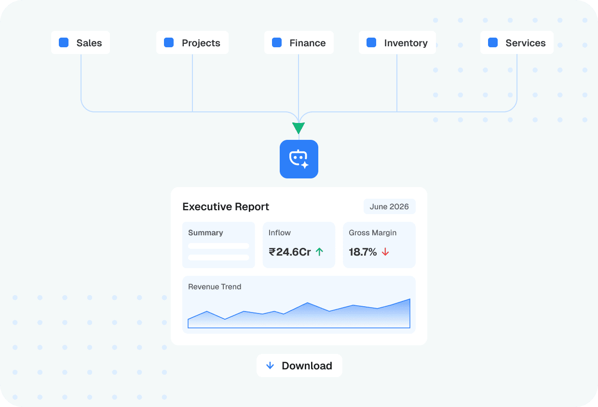The image size is (598, 407).
Task: Click the 18.7% gross margin value
Action: point(363,252)
